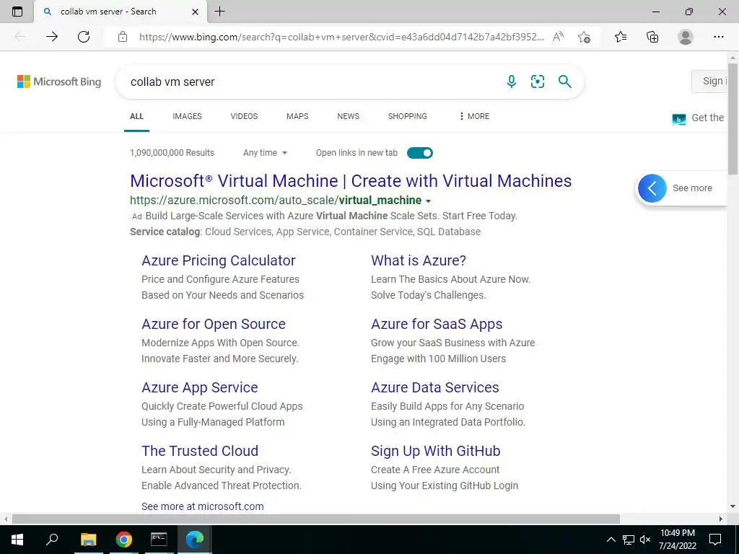The width and height of the screenshot is (739, 554).
Task: Expand ad URL dropdown arrow
Action: tap(428, 201)
